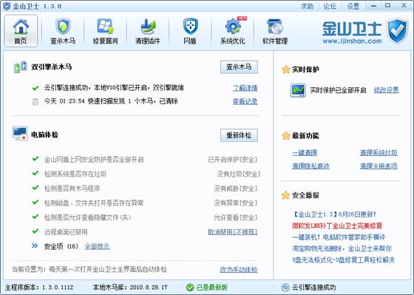Image resolution: width=414 pixels, height=295 pixels.
Task: Click the 取消禁用[不推荐] link
Action: 233,232
